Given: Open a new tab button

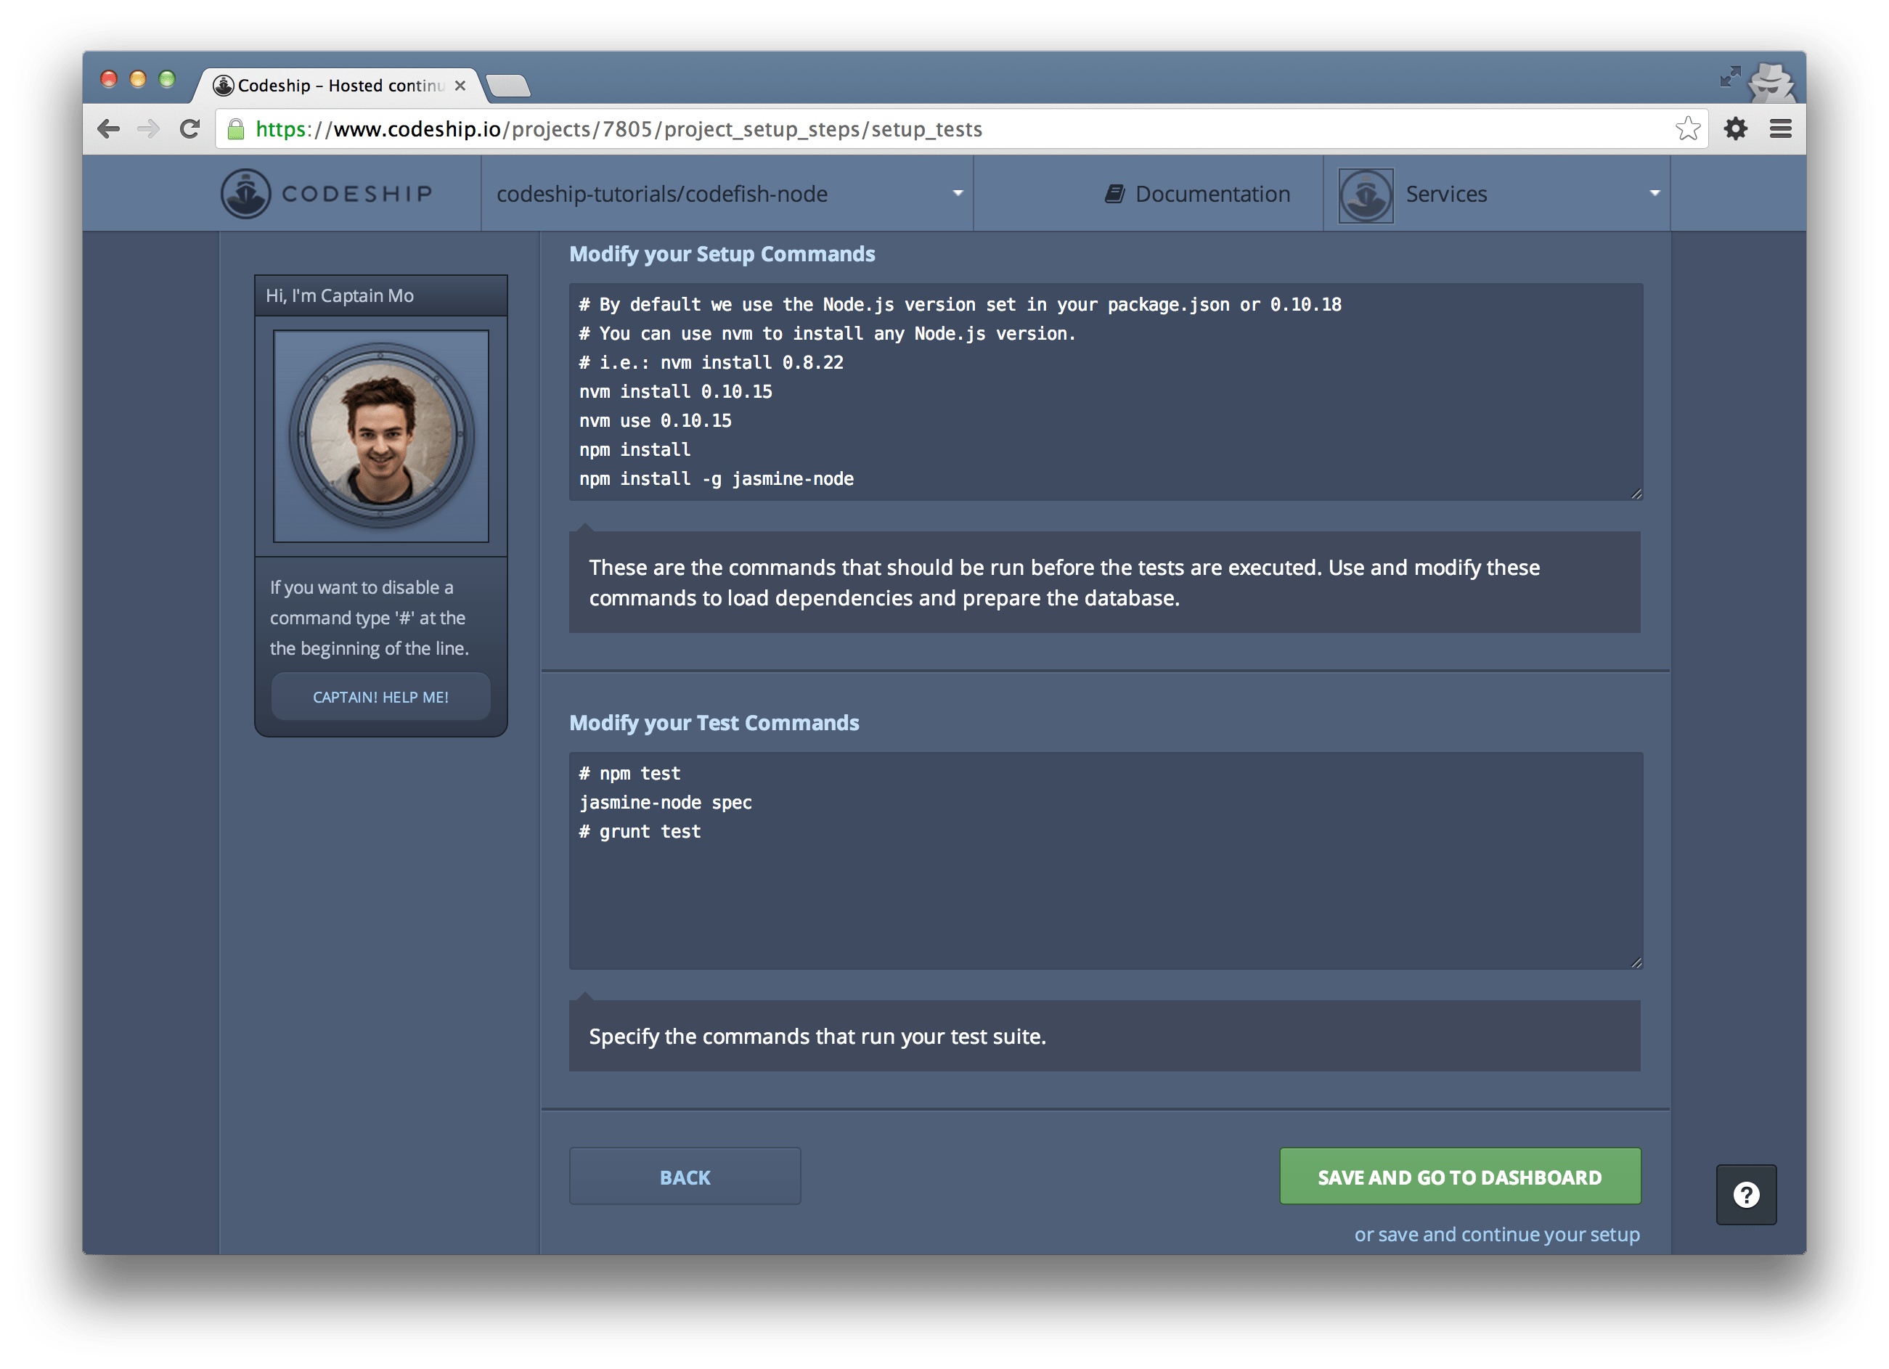Looking at the screenshot, I should click(x=507, y=86).
